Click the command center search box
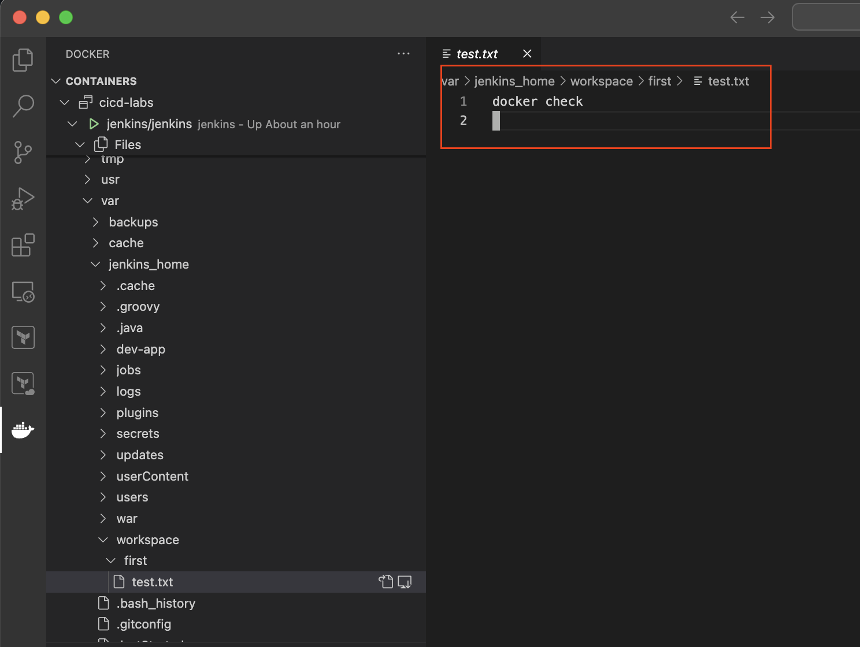This screenshot has width=860, height=647. tap(826, 17)
